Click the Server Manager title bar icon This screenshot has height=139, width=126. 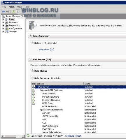coord(3,2)
